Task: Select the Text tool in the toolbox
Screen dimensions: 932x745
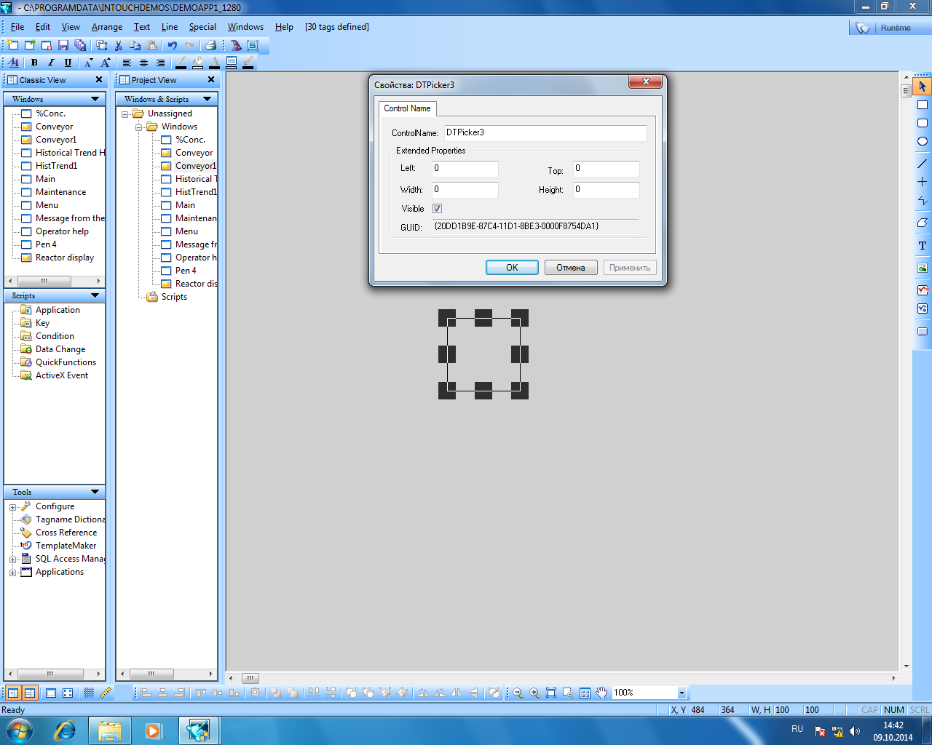Action: pos(922,246)
